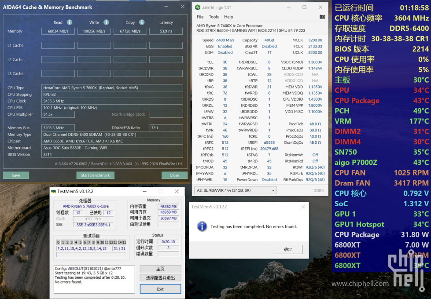Take a ZenTimings screenshot with the camera icon
Viewport: 431px width, 299px height.
322,17
